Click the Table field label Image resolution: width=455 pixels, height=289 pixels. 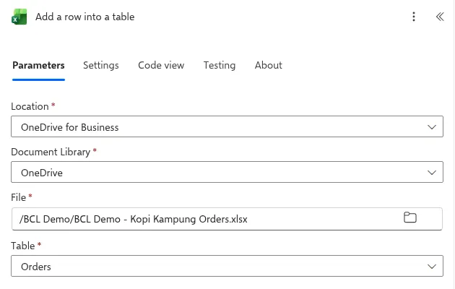coord(23,246)
